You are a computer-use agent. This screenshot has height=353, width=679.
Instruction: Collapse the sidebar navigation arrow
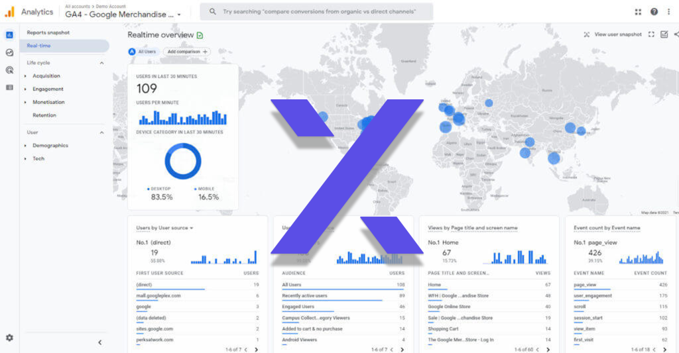pyautogui.click(x=100, y=342)
